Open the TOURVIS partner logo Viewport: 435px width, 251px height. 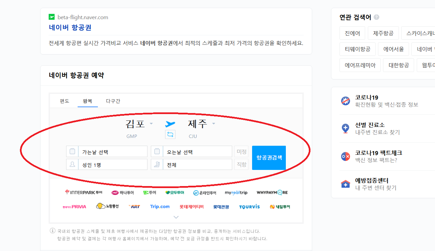[x=249, y=207]
